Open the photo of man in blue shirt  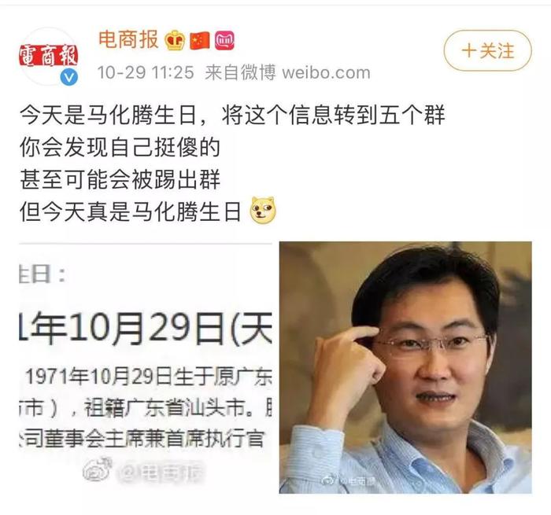point(405,367)
